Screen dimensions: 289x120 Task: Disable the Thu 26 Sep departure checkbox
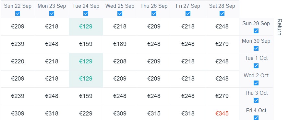(154, 13)
